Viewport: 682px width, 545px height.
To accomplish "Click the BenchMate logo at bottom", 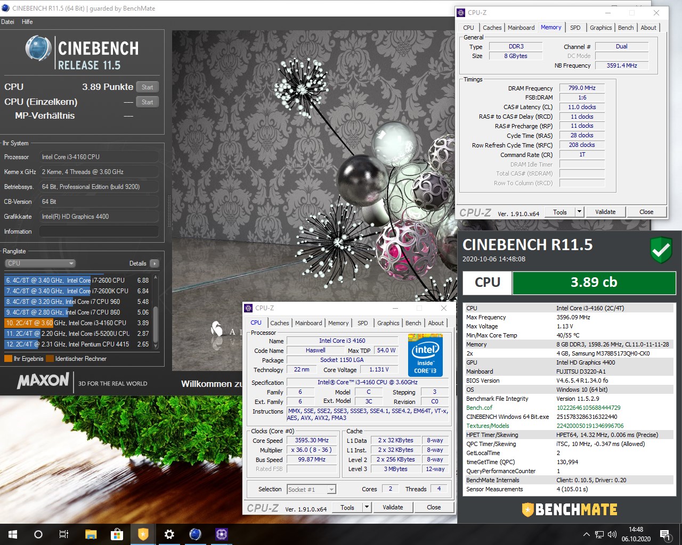I will click(x=570, y=509).
